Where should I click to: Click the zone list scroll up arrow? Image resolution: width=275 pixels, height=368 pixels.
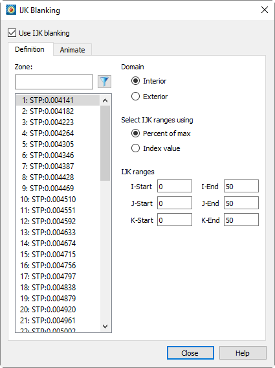pos(105,100)
